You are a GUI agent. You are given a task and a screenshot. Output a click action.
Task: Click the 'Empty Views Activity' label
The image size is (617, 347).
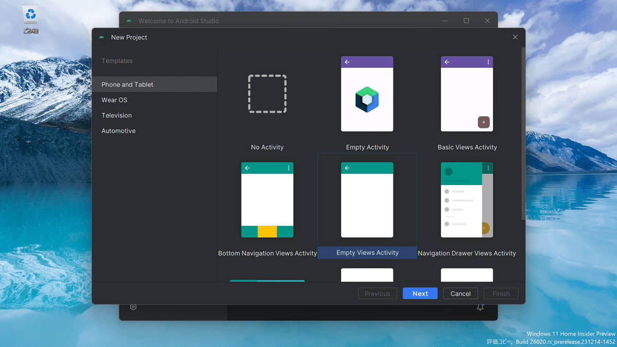coord(367,252)
